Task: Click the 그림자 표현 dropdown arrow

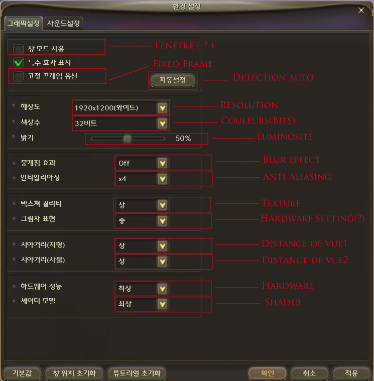Action: coord(163,221)
